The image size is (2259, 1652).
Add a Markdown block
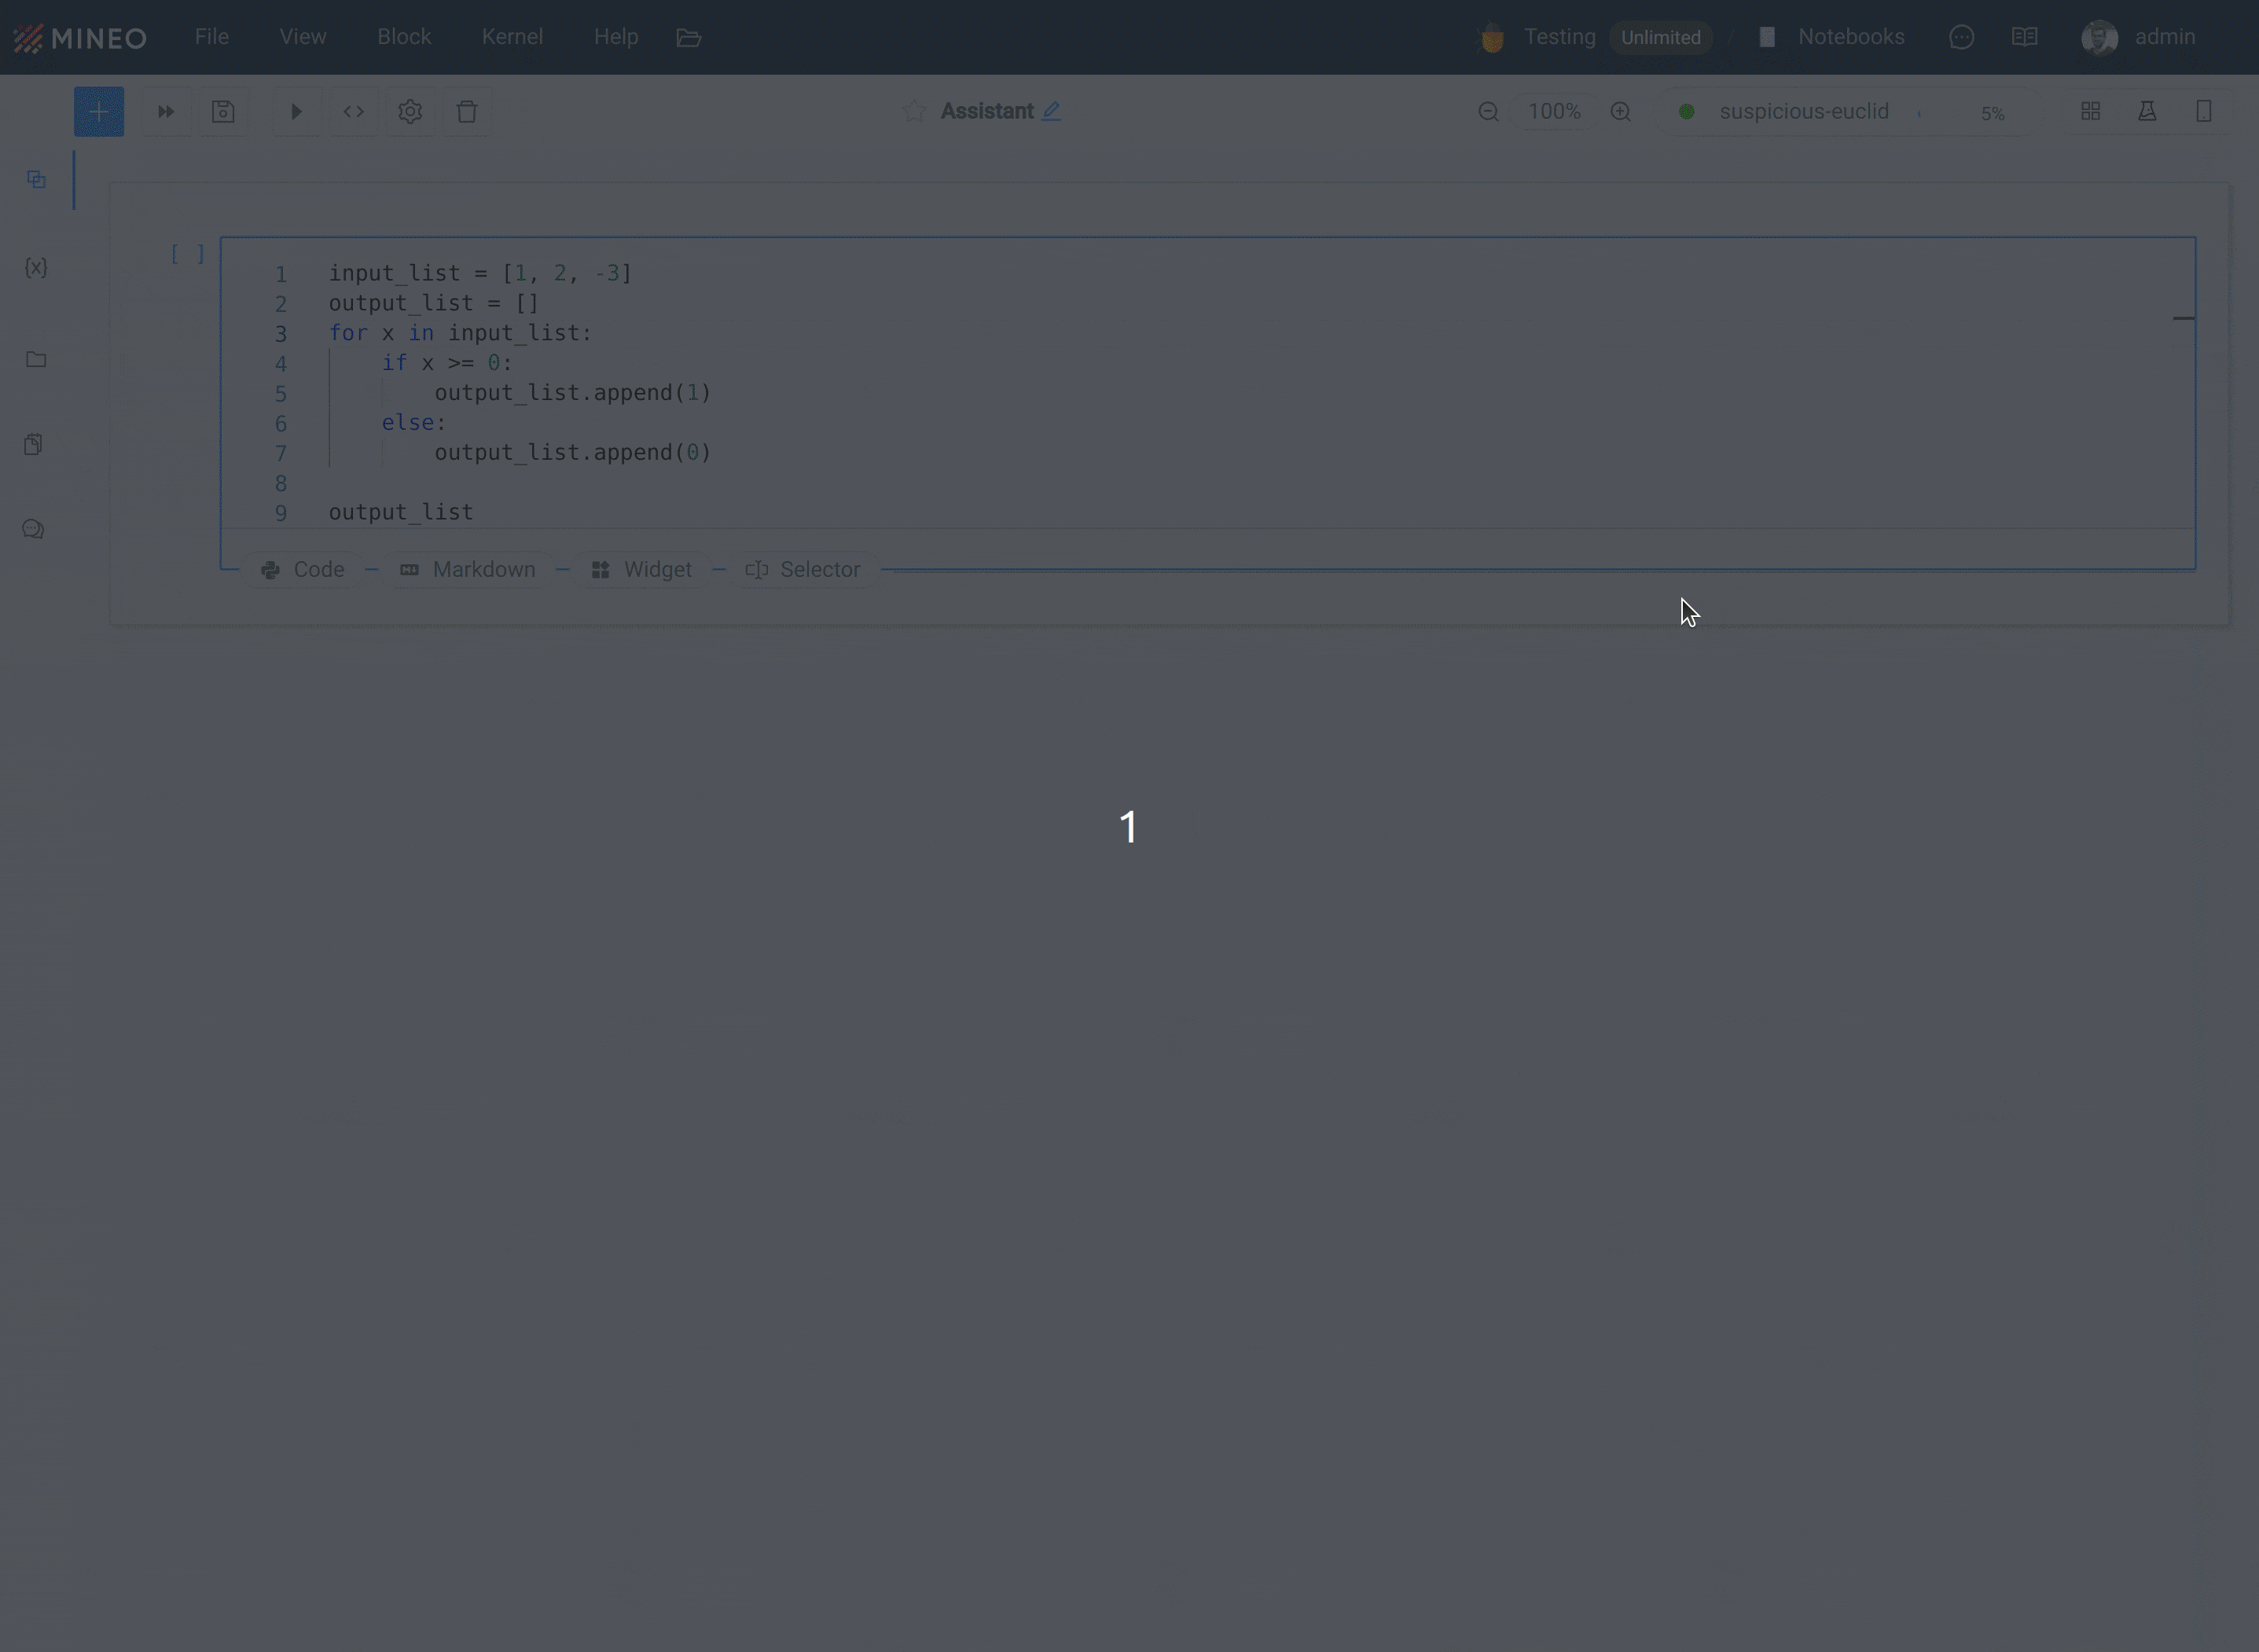click(x=468, y=569)
